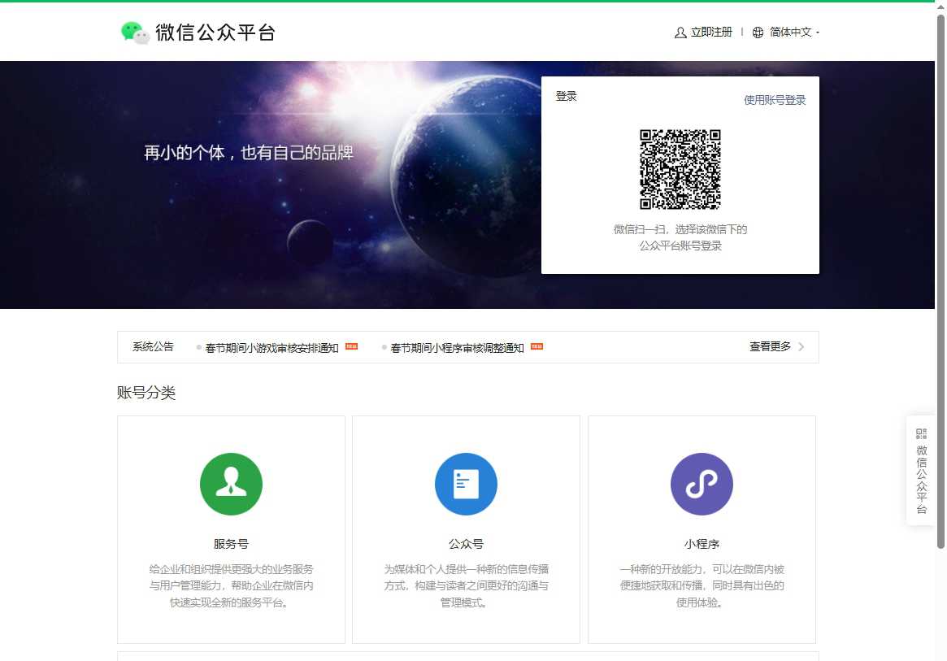The image size is (947, 661).
Task: Click the 系统公告 announcements label
Action: click(152, 346)
